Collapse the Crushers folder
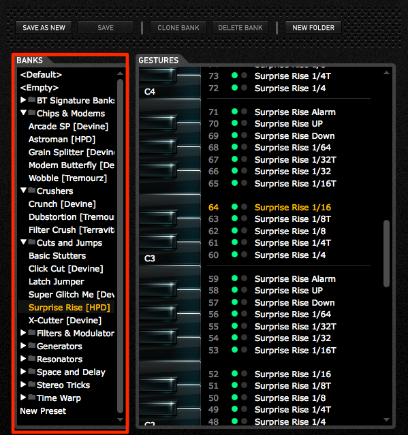This screenshot has width=408, height=435. pyautogui.click(x=23, y=191)
